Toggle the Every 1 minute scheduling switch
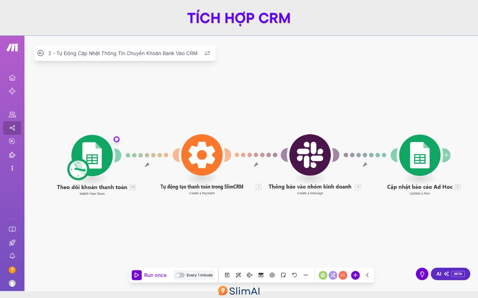478x298 pixels. (180, 275)
